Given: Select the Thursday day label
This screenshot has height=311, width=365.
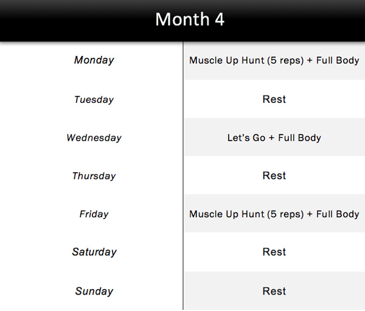Looking at the screenshot, I should coord(94,176).
